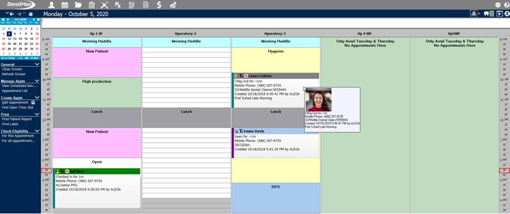
Task: Open the folder documents icon
Action: pos(78,5)
